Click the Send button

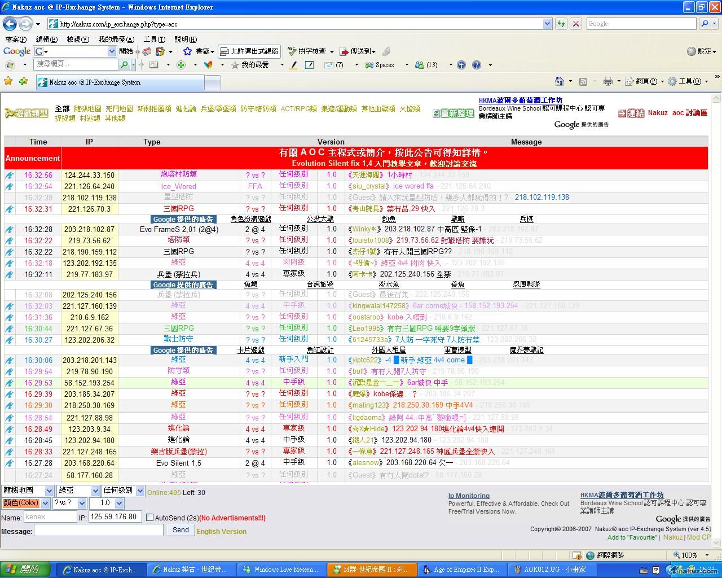(x=180, y=530)
